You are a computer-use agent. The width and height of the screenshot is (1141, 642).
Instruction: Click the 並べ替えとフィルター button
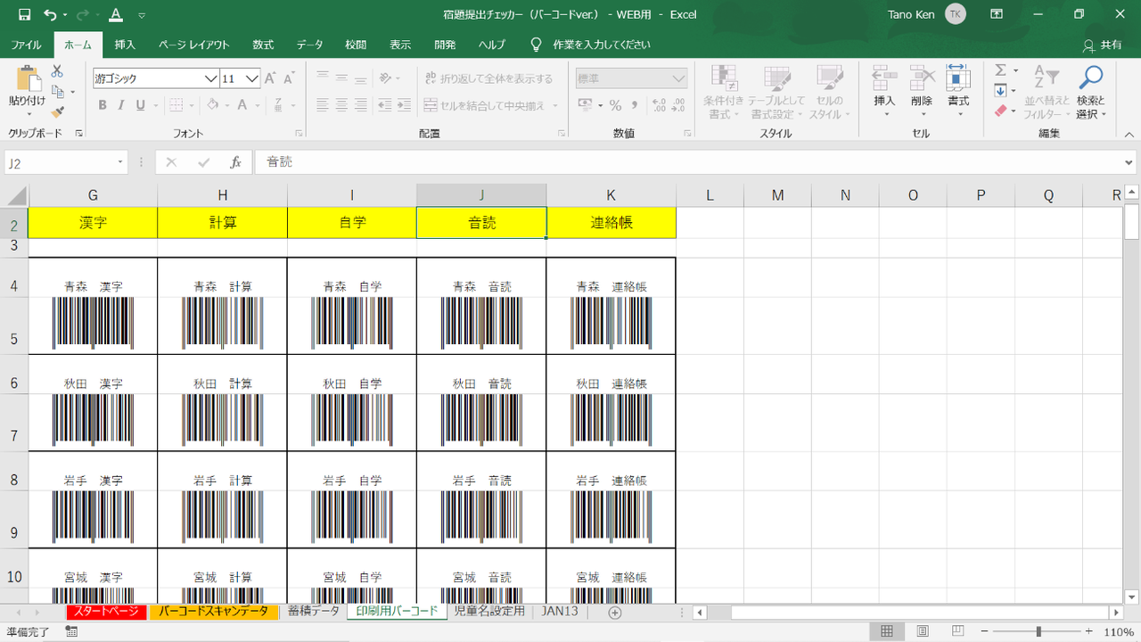pyautogui.click(x=1046, y=92)
